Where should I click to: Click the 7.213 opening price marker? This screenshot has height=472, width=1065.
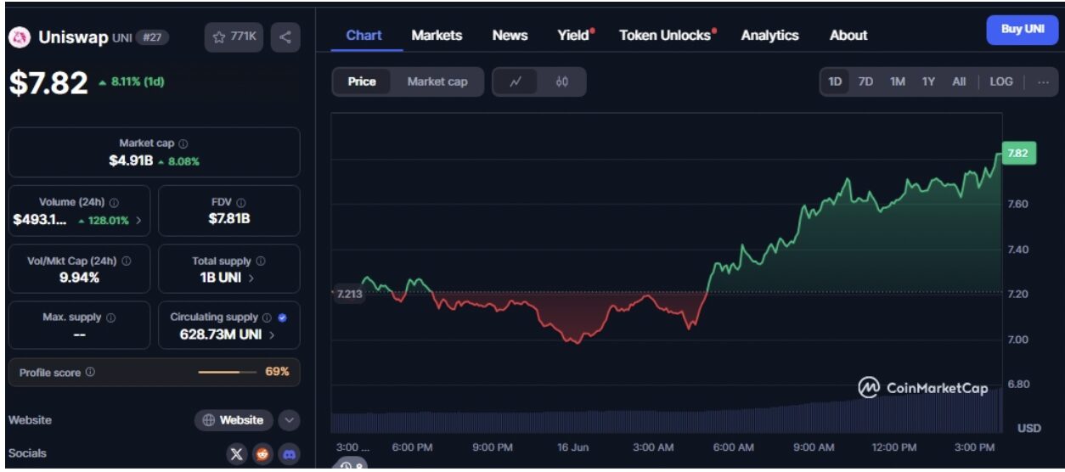pos(347,294)
